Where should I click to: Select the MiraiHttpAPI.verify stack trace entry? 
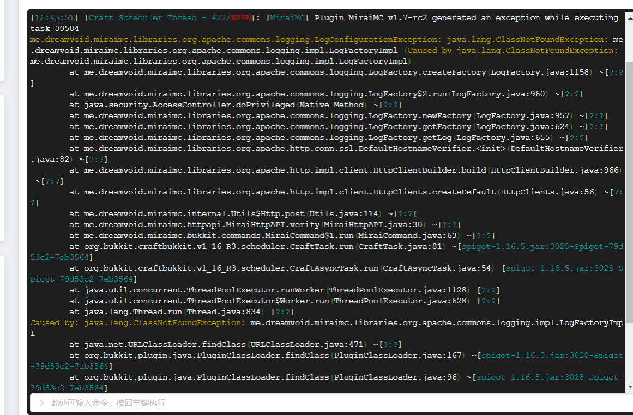[229, 224]
